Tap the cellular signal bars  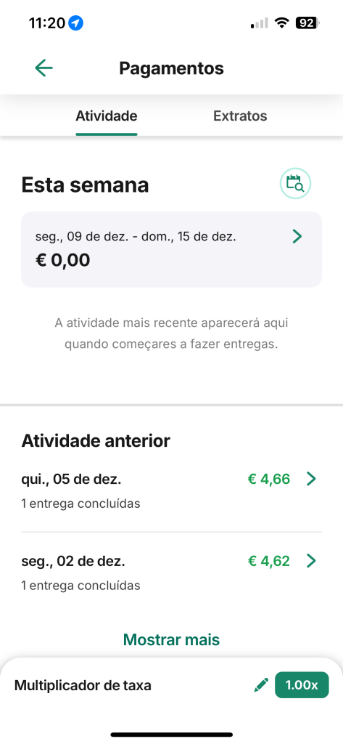click(260, 23)
